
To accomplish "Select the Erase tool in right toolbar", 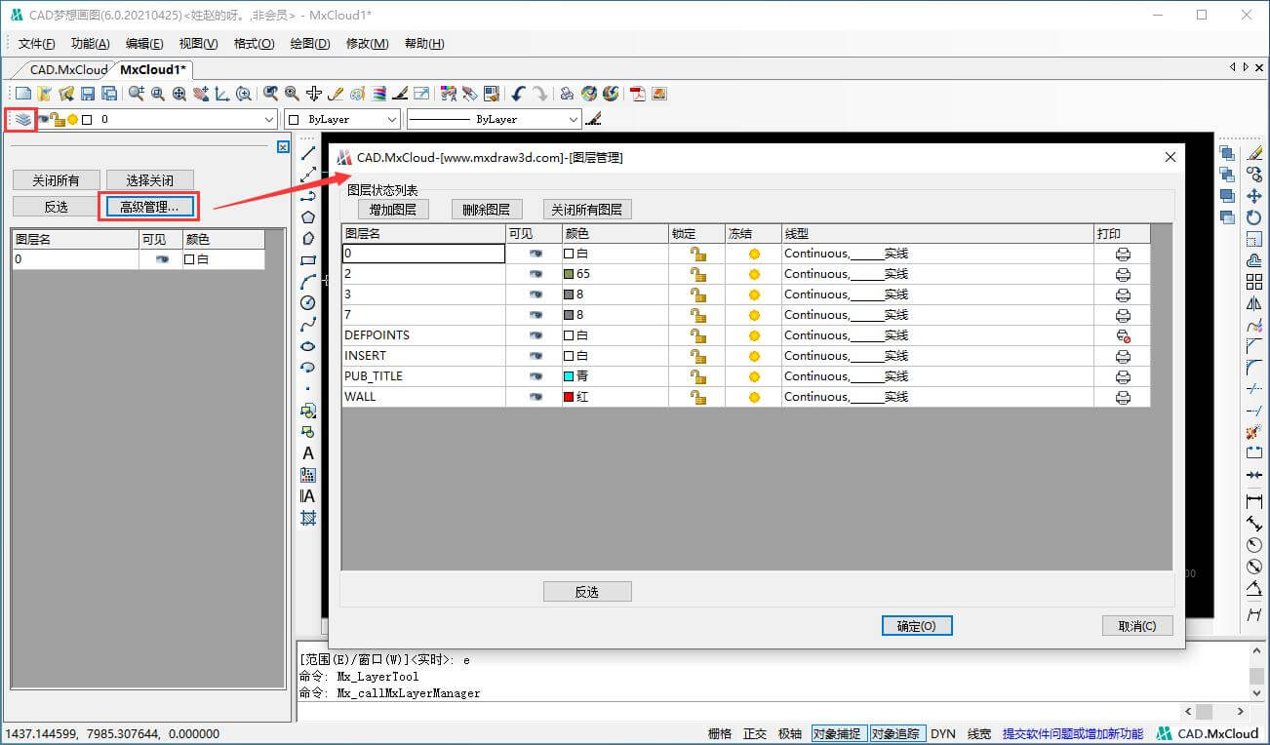I will tap(1254, 153).
